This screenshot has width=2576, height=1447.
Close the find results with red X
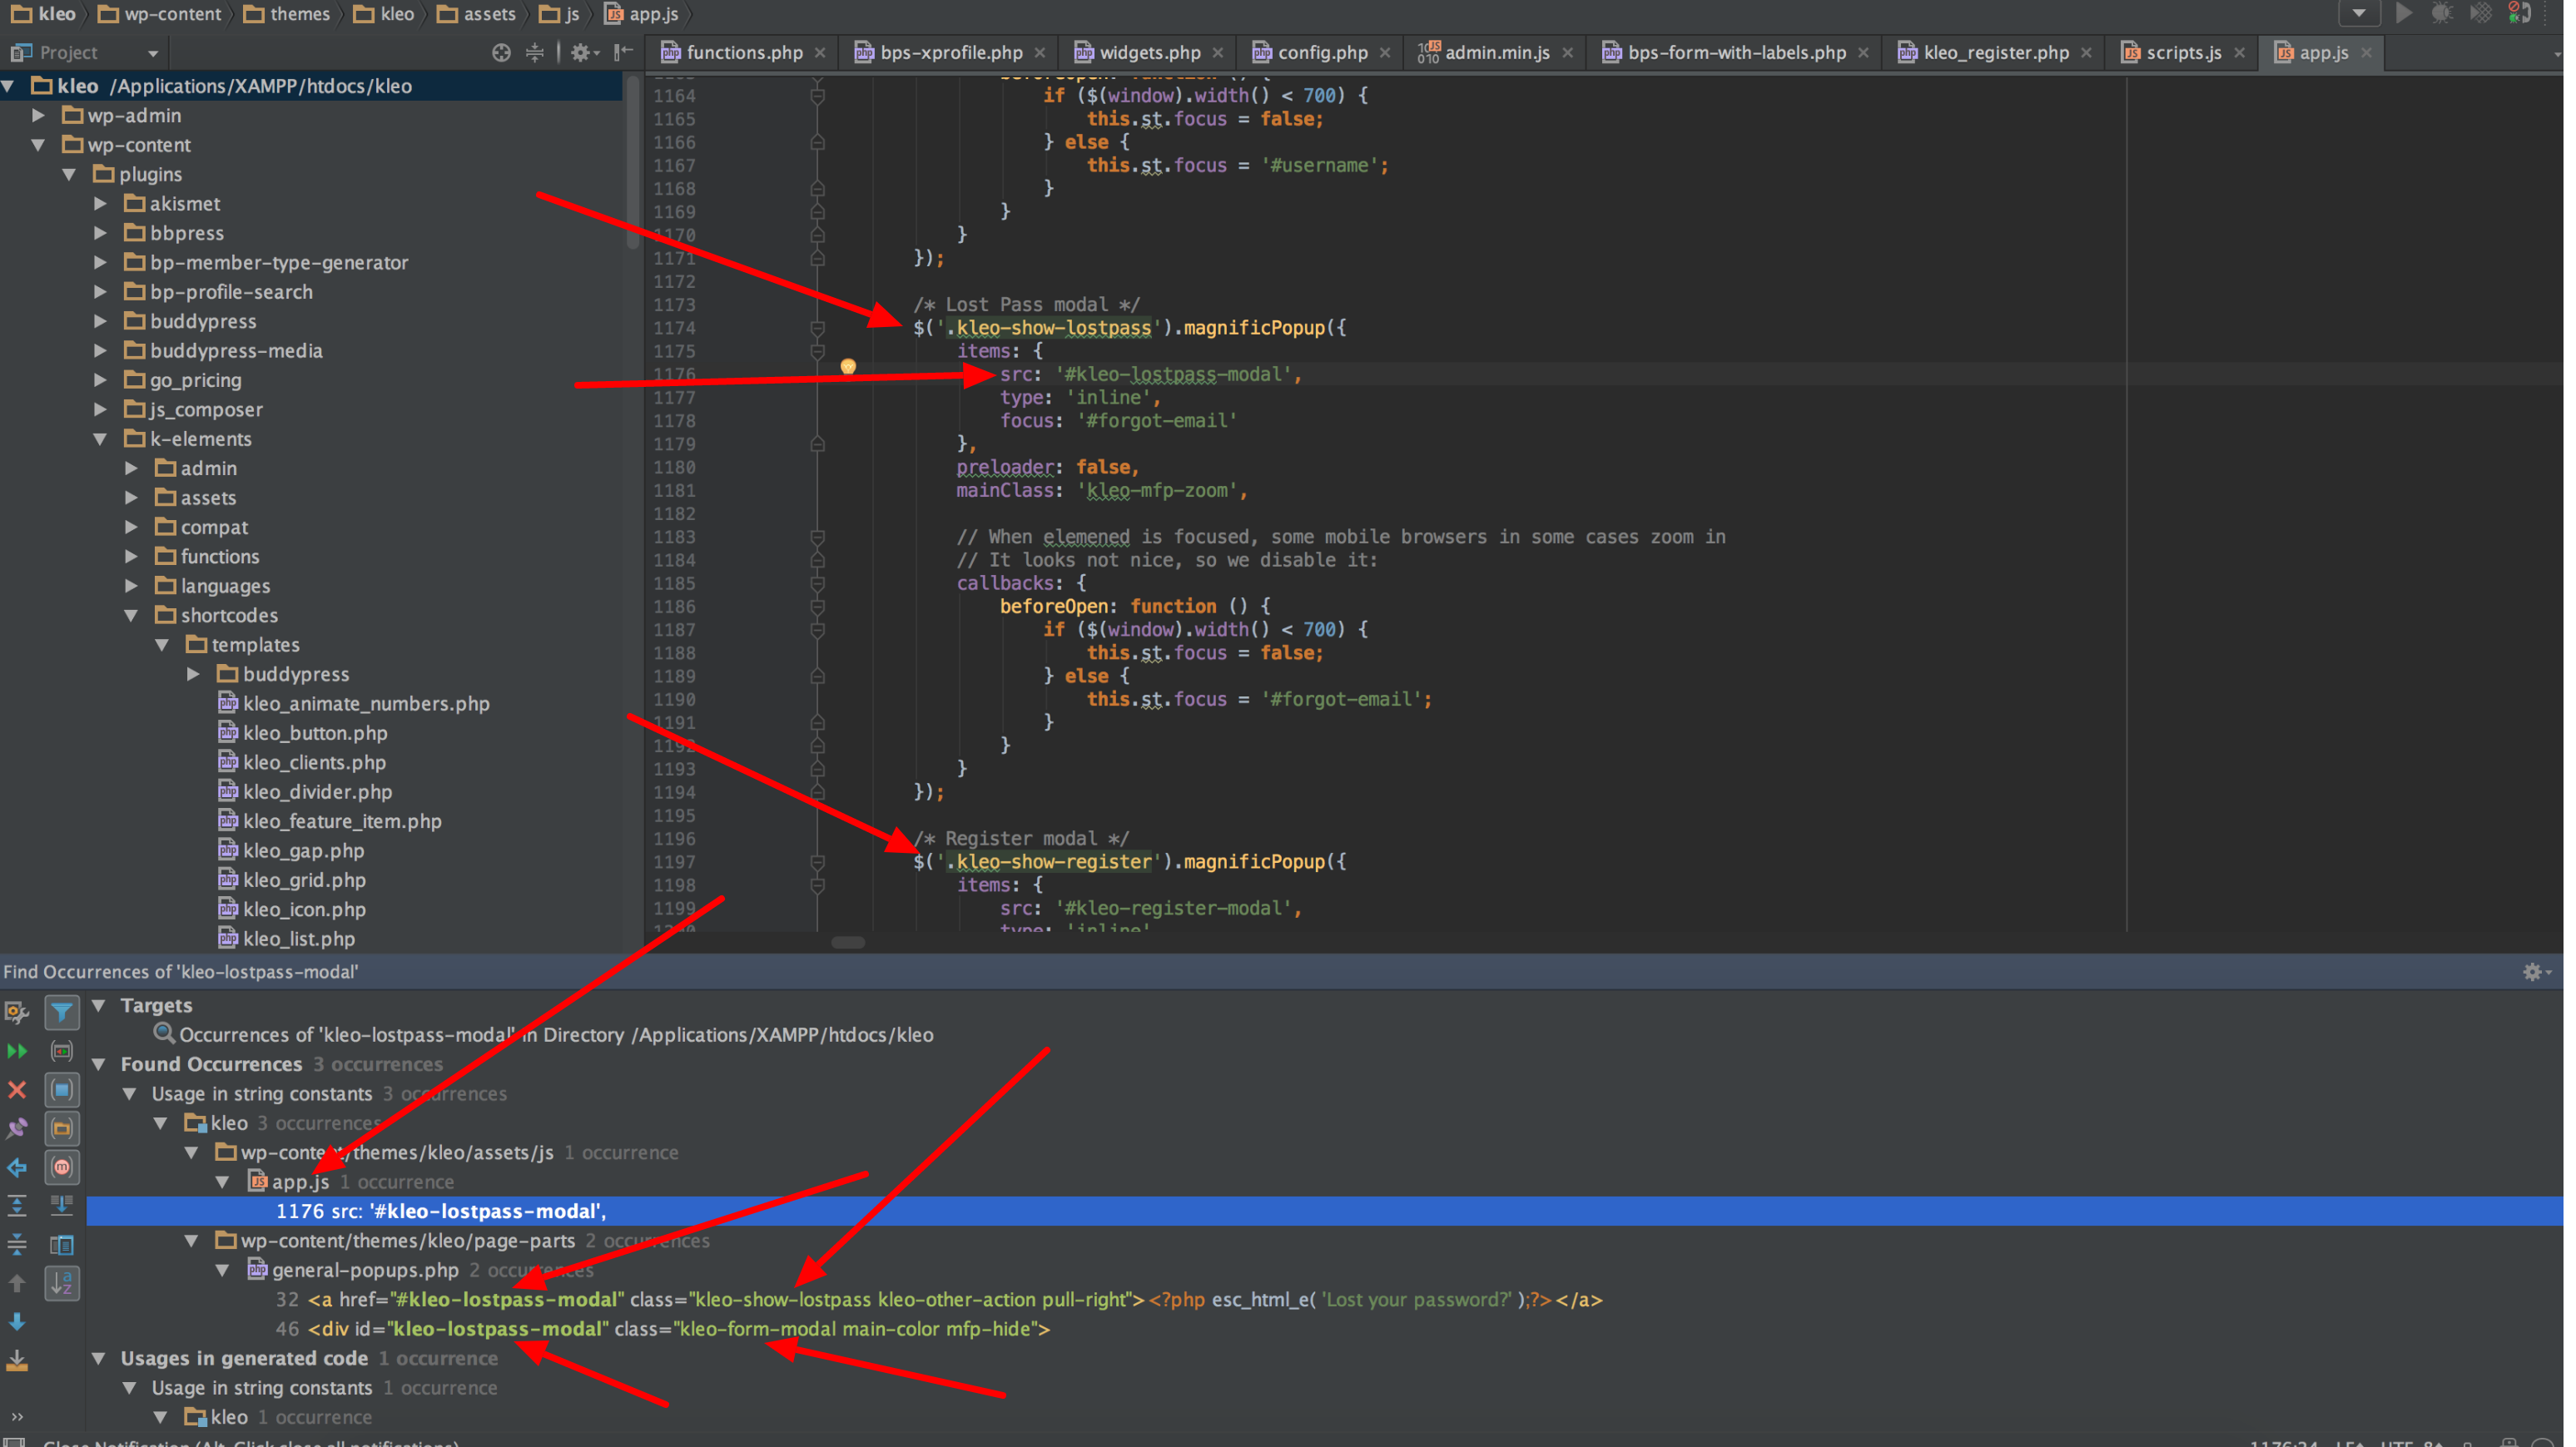click(x=17, y=1090)
